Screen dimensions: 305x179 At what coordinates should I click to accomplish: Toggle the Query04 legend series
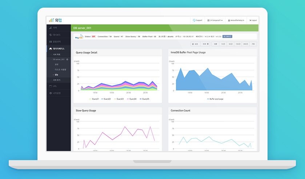point(132,99)
